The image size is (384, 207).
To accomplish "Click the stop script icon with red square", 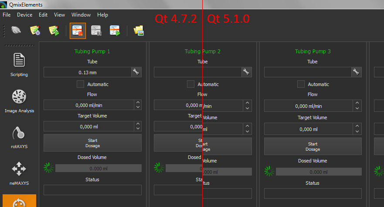I will coord(78,31).
